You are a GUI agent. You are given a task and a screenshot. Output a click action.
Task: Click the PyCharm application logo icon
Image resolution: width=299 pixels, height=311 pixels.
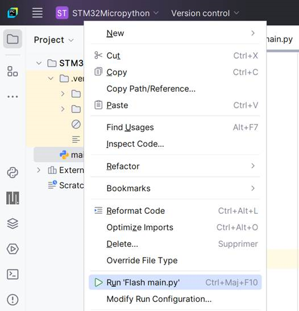tap(13, 13)
